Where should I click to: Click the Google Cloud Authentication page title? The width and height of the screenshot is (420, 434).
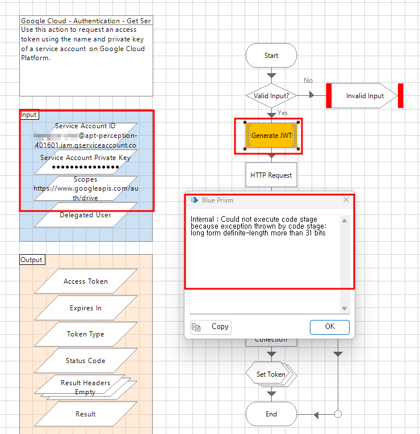pos(86,21)
